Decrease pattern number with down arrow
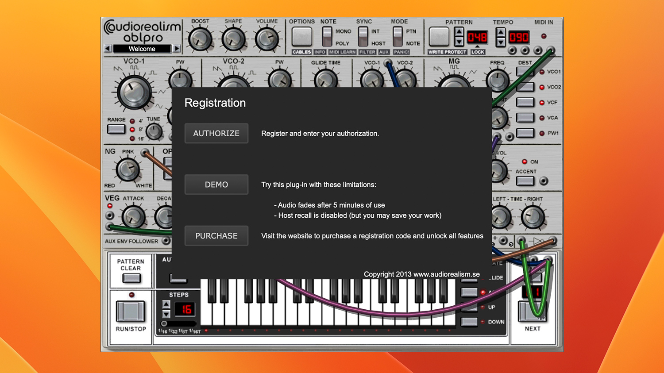This screenshot has height=373, width=664. pyautogui.click(x=459, y=42)
